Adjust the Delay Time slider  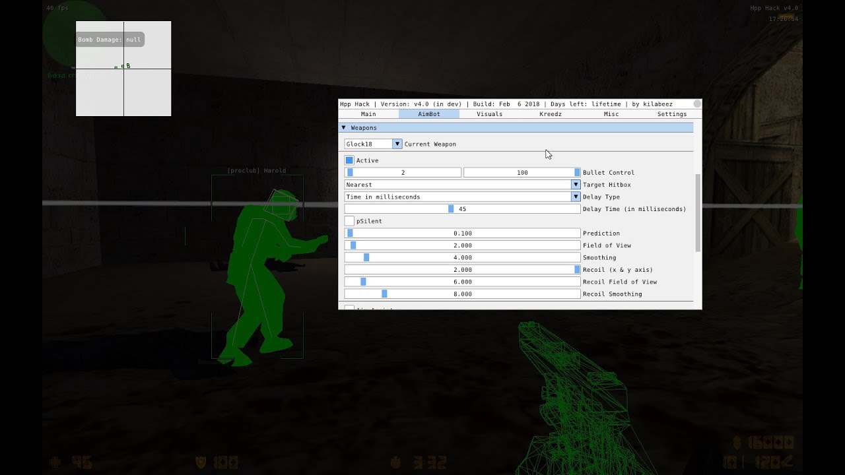click(462, 209)
